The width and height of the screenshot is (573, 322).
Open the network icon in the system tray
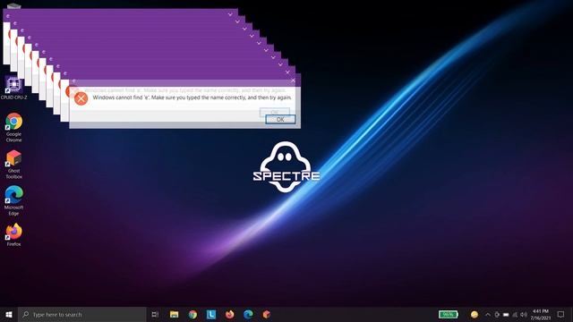click(x=515, y=314)
